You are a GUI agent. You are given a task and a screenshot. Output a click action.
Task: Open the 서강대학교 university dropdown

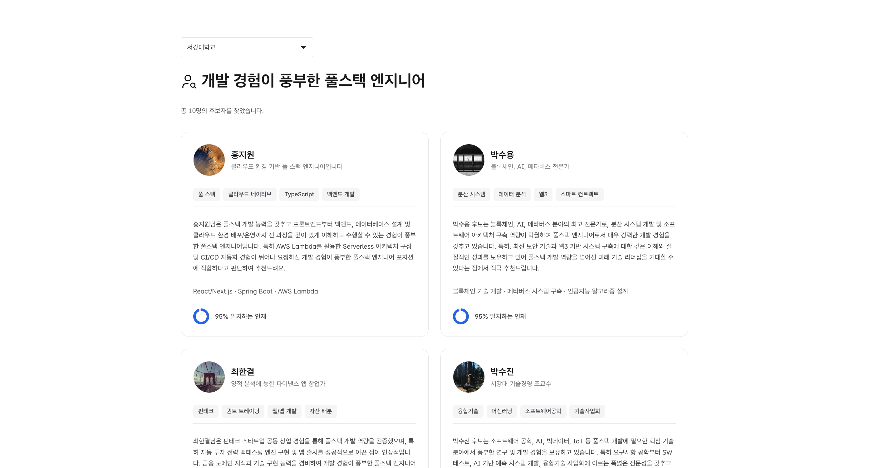point(247,47)
